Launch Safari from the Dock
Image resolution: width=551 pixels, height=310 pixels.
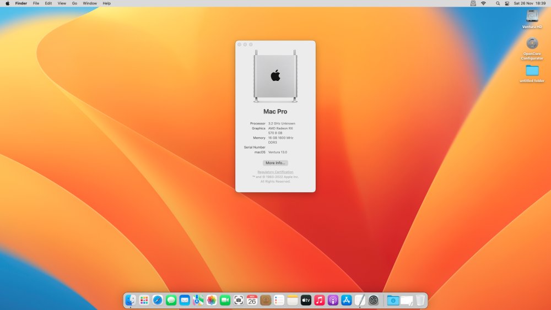[x=158, y=300]
